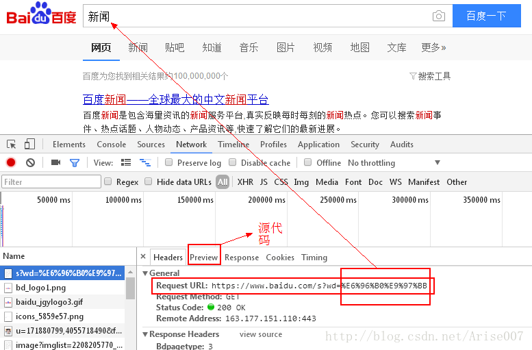
Task: Filter requests by JS
Action: 264,182
